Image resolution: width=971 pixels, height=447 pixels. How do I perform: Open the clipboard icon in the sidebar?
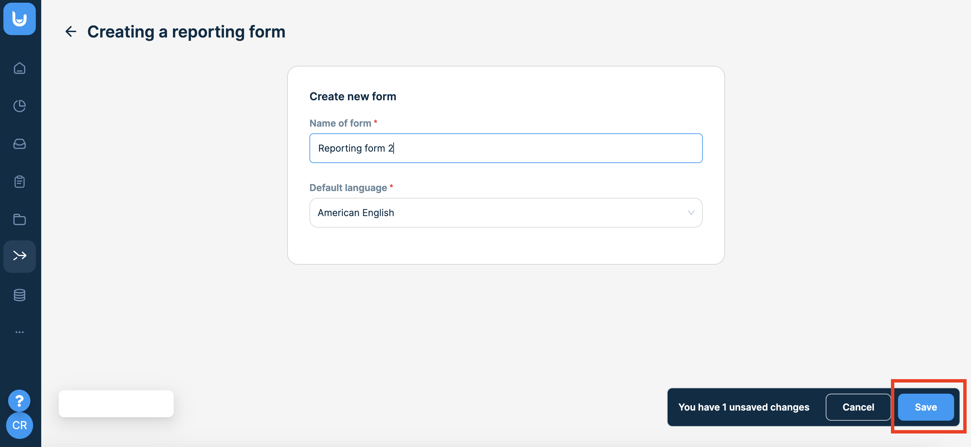click(20, 182)
